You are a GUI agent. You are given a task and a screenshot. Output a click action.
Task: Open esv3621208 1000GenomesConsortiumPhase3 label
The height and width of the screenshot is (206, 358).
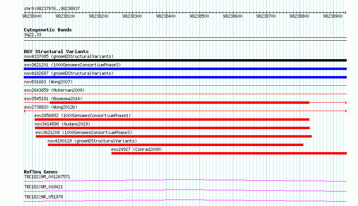pos(84,132)
